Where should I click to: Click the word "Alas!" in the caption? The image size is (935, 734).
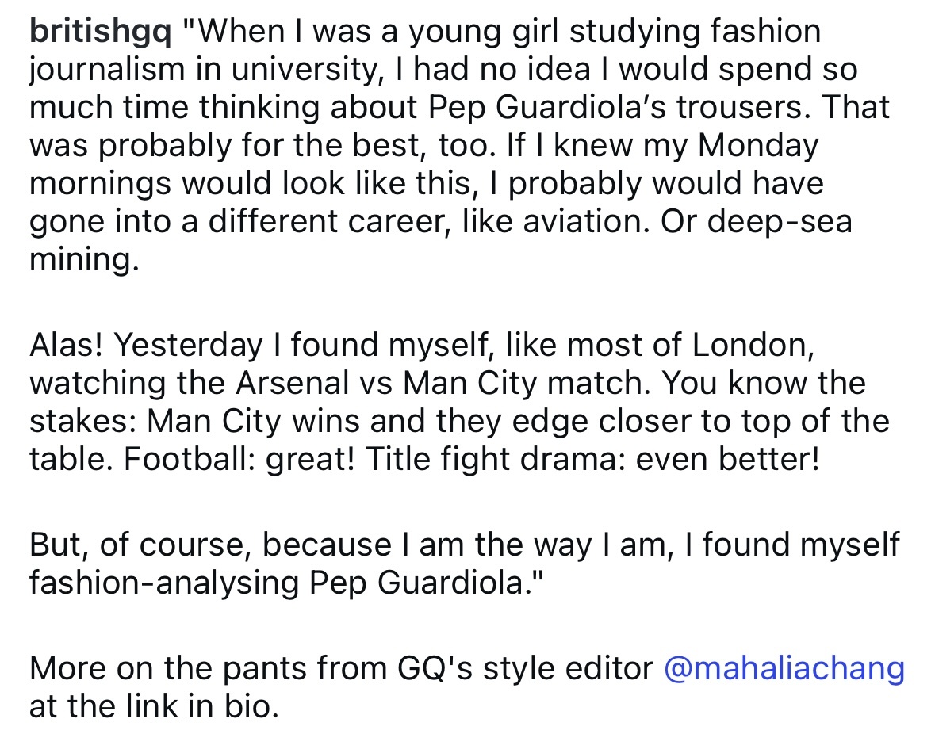coord(67,346)
